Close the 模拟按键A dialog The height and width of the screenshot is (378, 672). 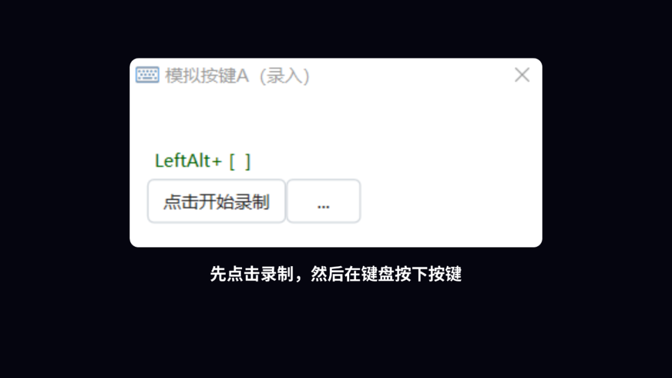click(522, 75)
